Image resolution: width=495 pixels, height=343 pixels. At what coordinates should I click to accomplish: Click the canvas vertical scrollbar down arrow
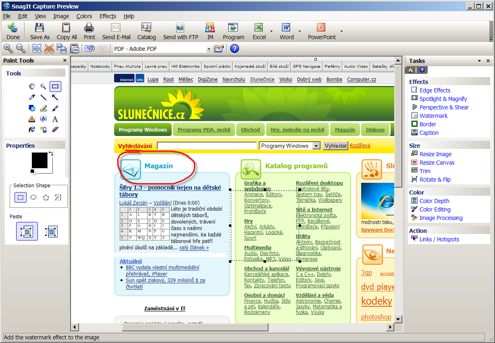point(398,319)
